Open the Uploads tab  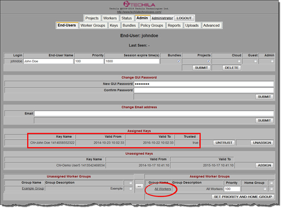pyautogui.click(x=192, y=26)
